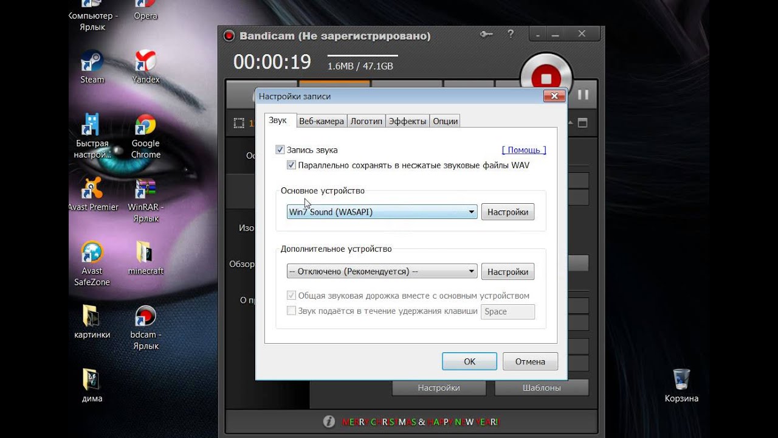Open the WinRAR shortcut on desktop

tap(145, 200)
